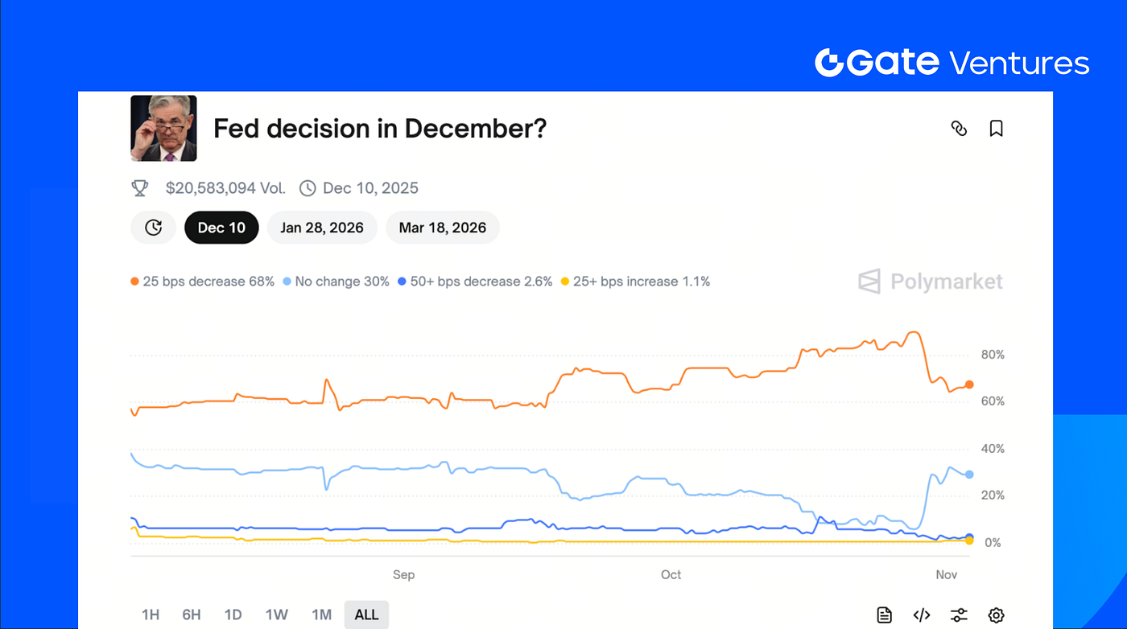Choose the 1W time range

[x=277, y=615]
